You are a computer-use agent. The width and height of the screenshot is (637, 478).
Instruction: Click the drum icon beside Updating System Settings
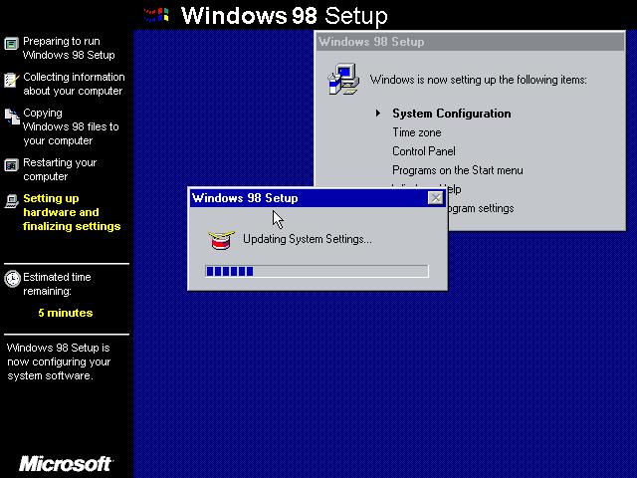pos(221,240)
